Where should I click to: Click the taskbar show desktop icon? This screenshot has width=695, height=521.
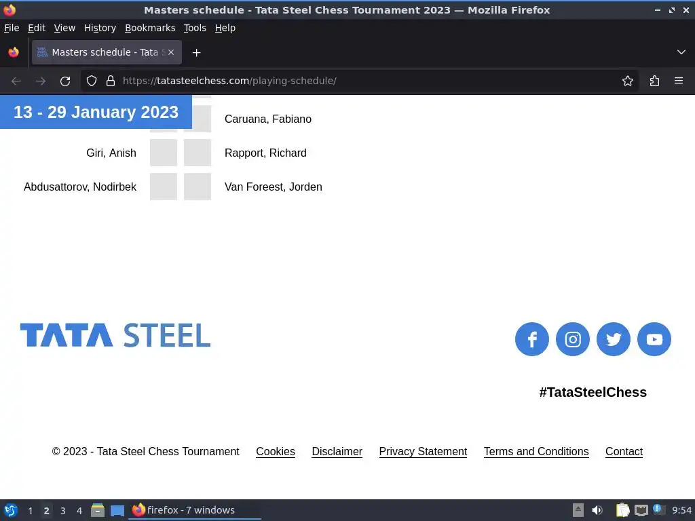pos(117,510)
